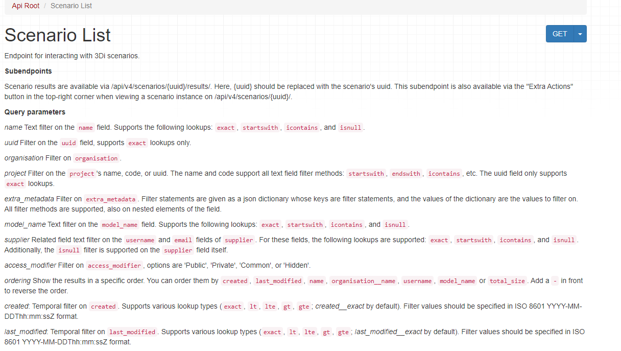Screen dimensions: 621x351
Task: Click 'username' code tag in the supplier row
Action: coord(140,240)
